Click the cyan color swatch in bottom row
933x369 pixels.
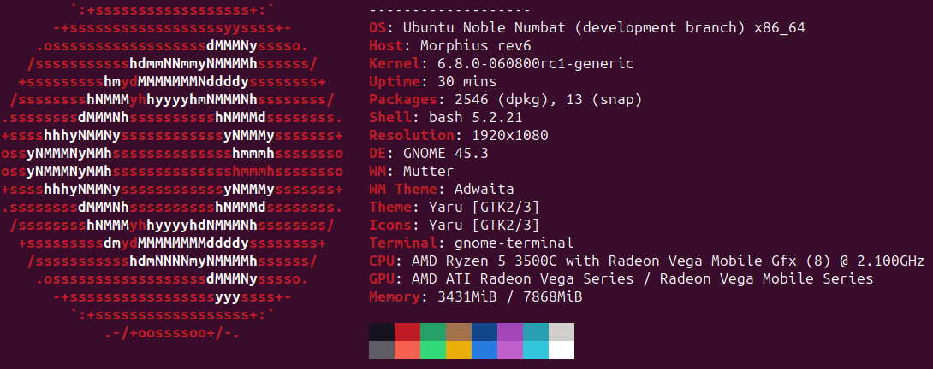pyautogui.click(x=536, y=349)
